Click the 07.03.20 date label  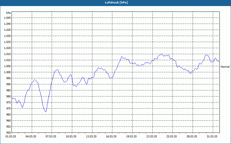51,137
